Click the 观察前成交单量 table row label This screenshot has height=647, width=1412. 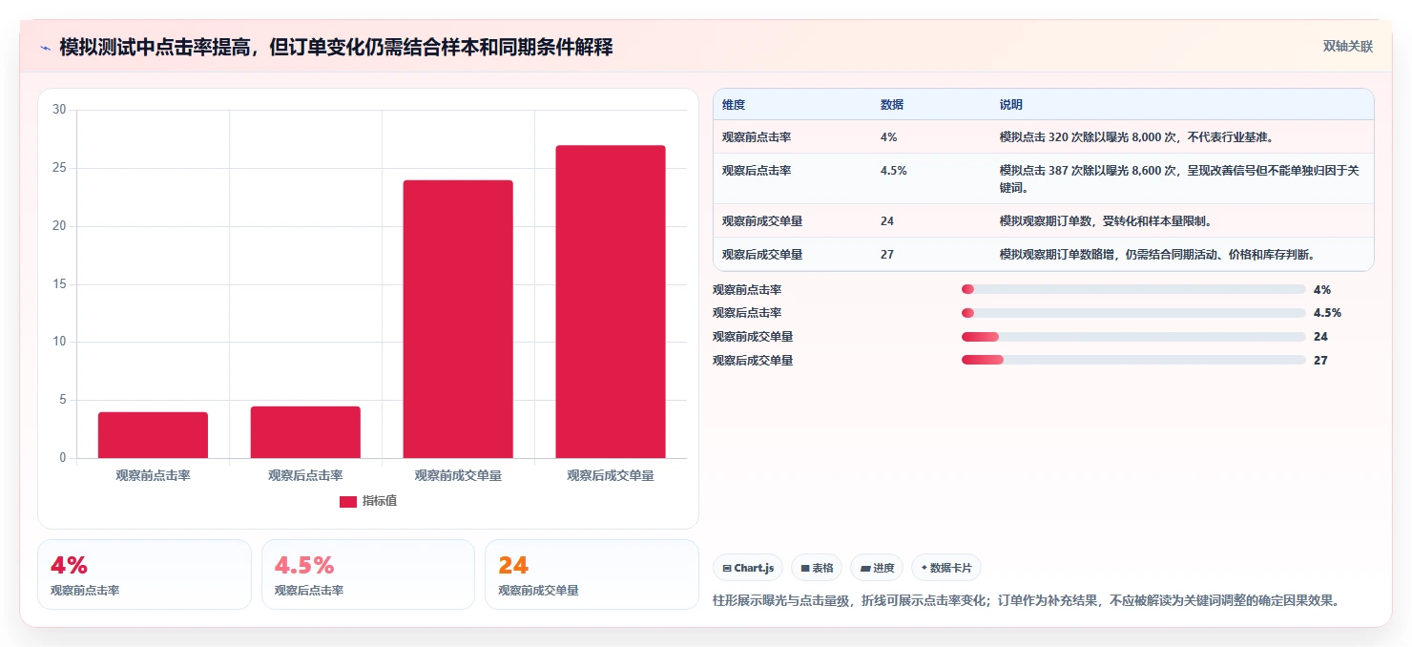coord(762,221)
